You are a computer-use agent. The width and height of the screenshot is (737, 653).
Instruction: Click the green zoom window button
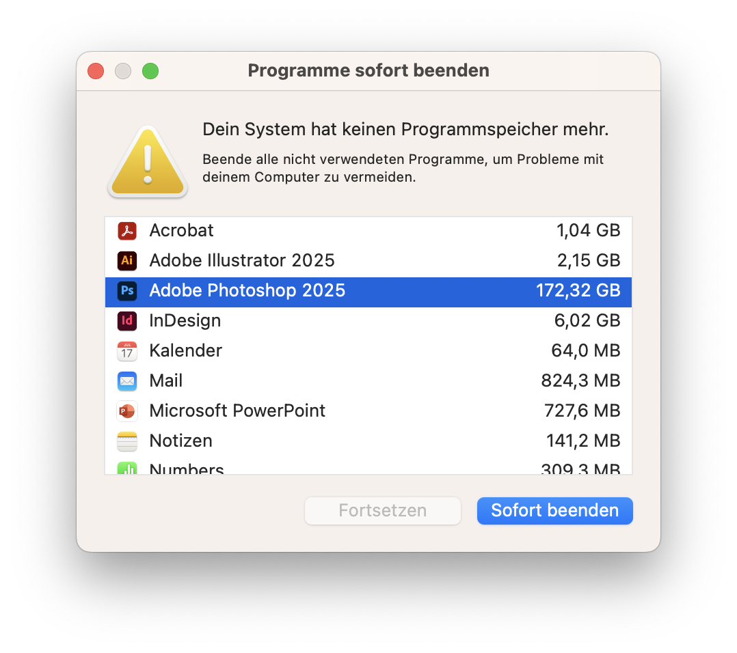[150, 71]
